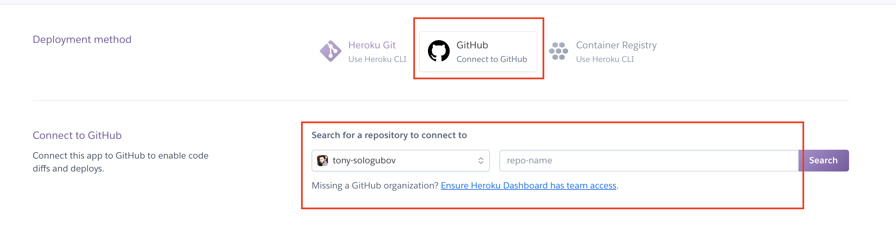Focus the repo-name input field
The width and height of the screenshot is (896, 230).
point(648,160)
